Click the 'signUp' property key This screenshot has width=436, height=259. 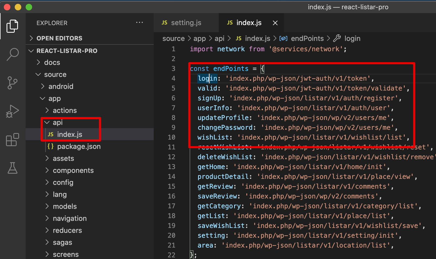point(209,98)
